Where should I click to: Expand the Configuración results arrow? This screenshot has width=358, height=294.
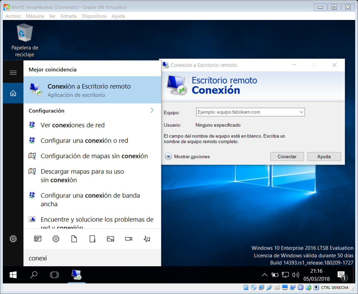coord(152,110)
